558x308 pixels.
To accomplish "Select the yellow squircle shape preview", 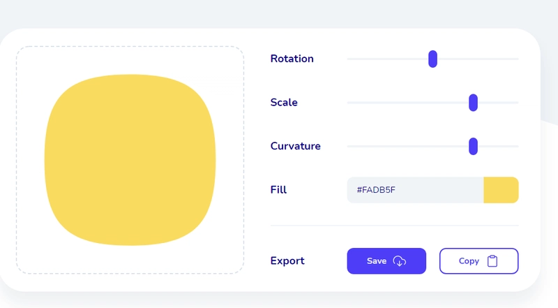I will point(130,160).
